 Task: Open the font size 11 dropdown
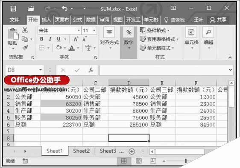94,30
